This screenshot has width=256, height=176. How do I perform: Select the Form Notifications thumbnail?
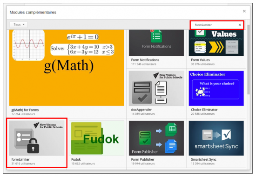pyautogui.click(x=156, y=43)
